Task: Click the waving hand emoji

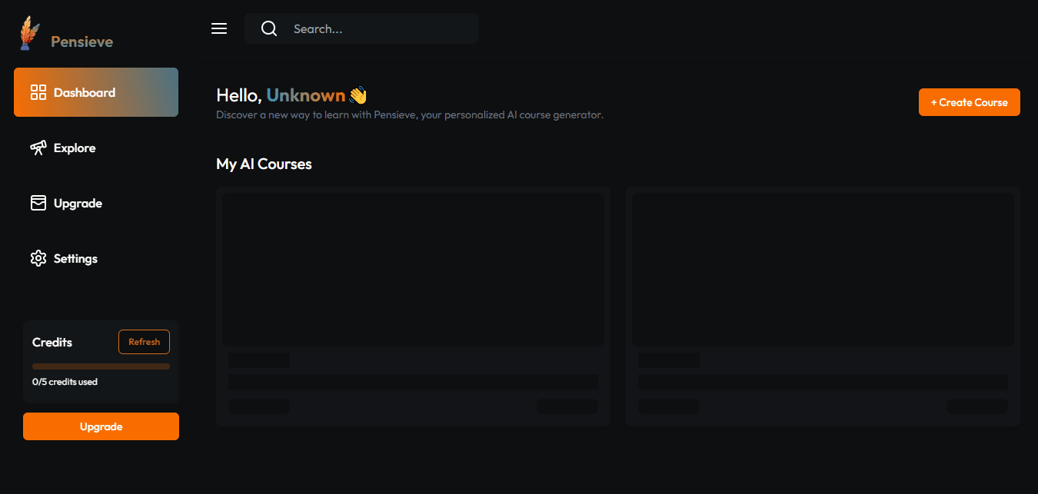Action: [x=358, y=95]
